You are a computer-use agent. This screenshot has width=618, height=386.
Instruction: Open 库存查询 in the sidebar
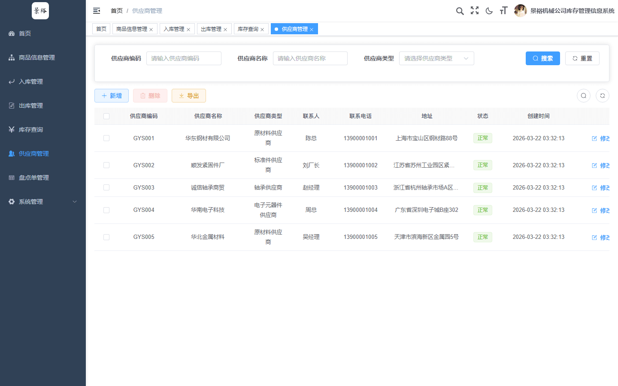click(43, 130)
